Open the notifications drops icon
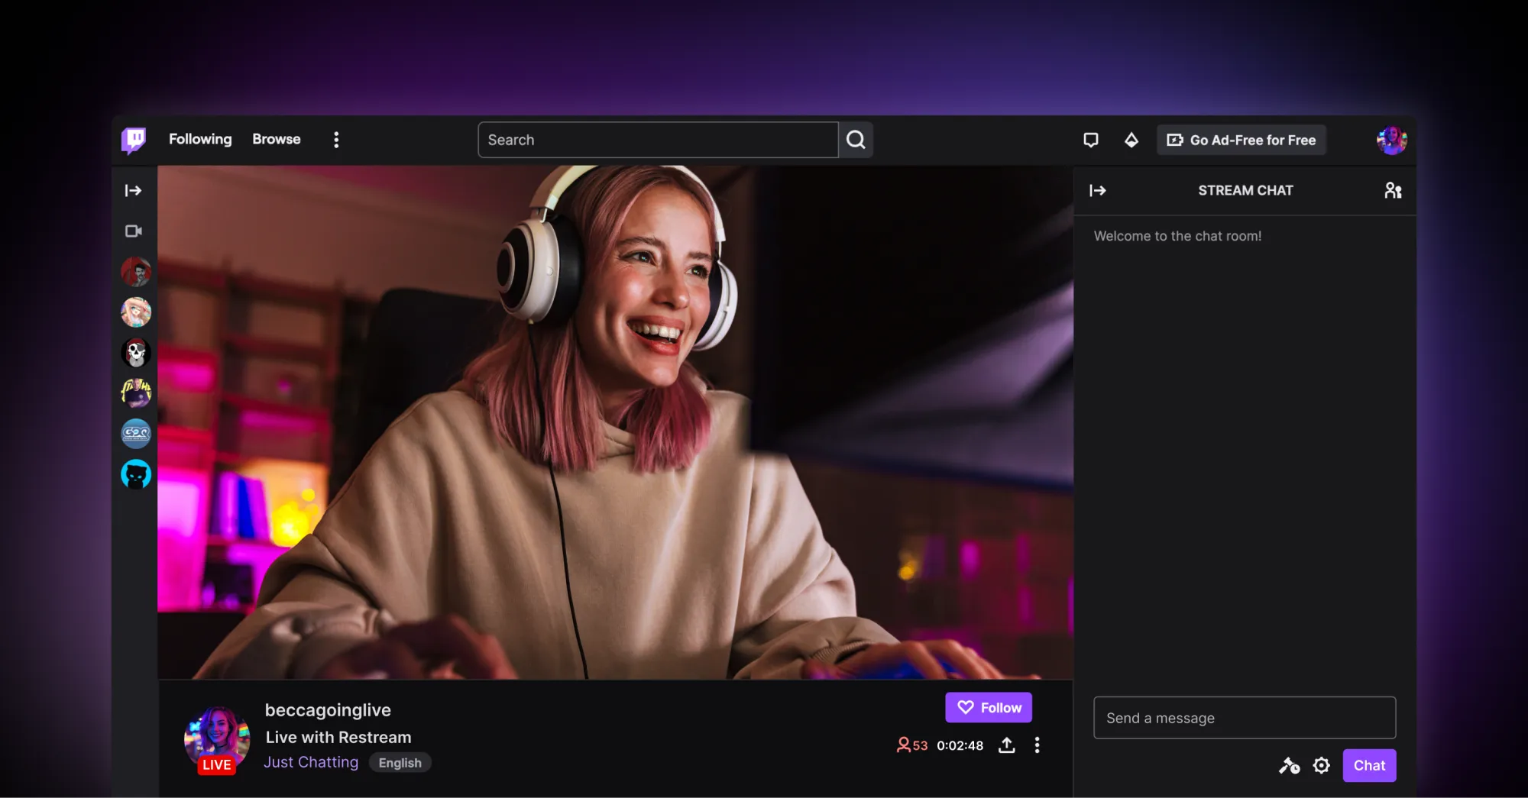 [x=1131, y=140]
